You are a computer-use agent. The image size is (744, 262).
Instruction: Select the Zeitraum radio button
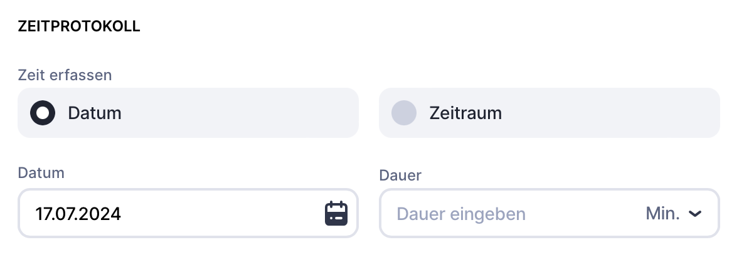click(404, 113)
